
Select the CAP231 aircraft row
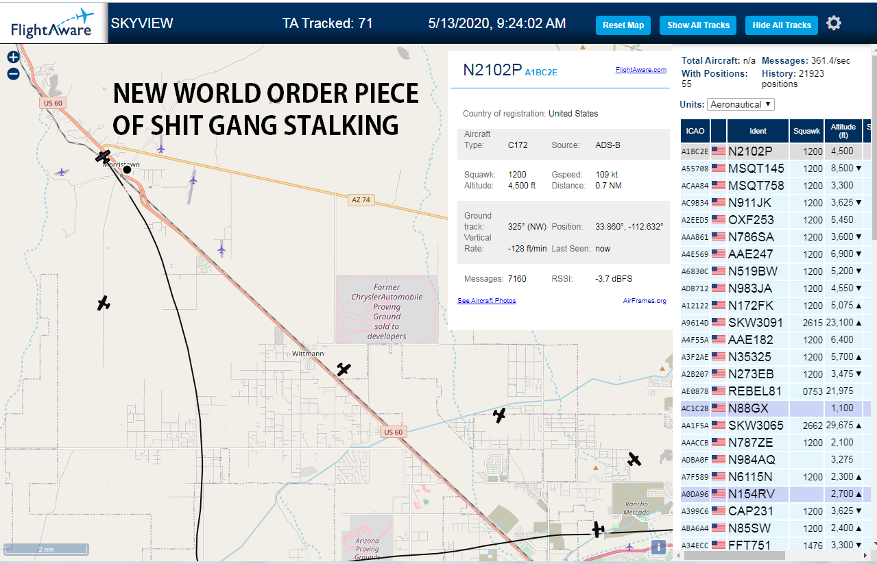pos(776,511)
